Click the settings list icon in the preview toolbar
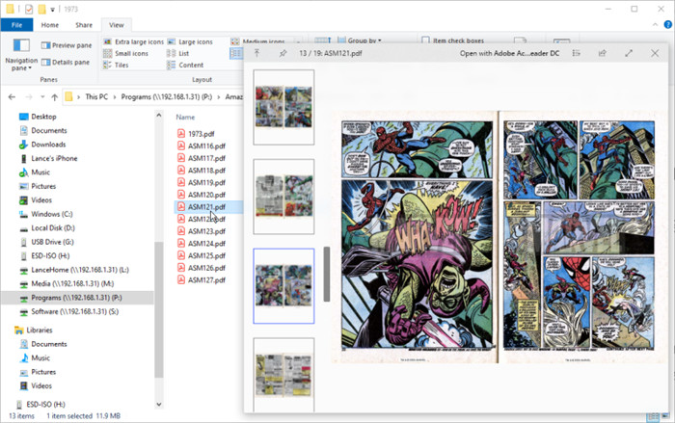The height and width of the screenshot is (423, 675). click(x=576, y=53)
